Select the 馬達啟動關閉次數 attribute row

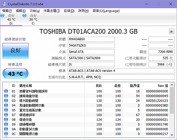(x=86, y=105)
